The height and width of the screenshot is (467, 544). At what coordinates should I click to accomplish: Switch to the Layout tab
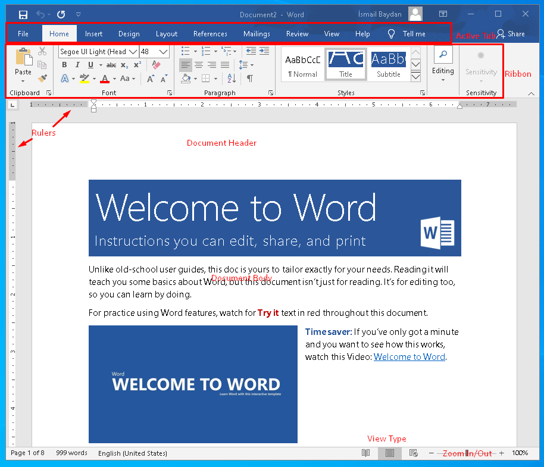click(167, 34)
